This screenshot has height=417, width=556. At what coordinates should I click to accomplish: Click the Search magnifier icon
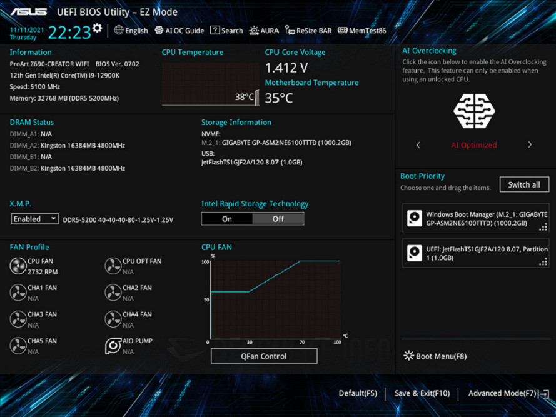(215, 30)
